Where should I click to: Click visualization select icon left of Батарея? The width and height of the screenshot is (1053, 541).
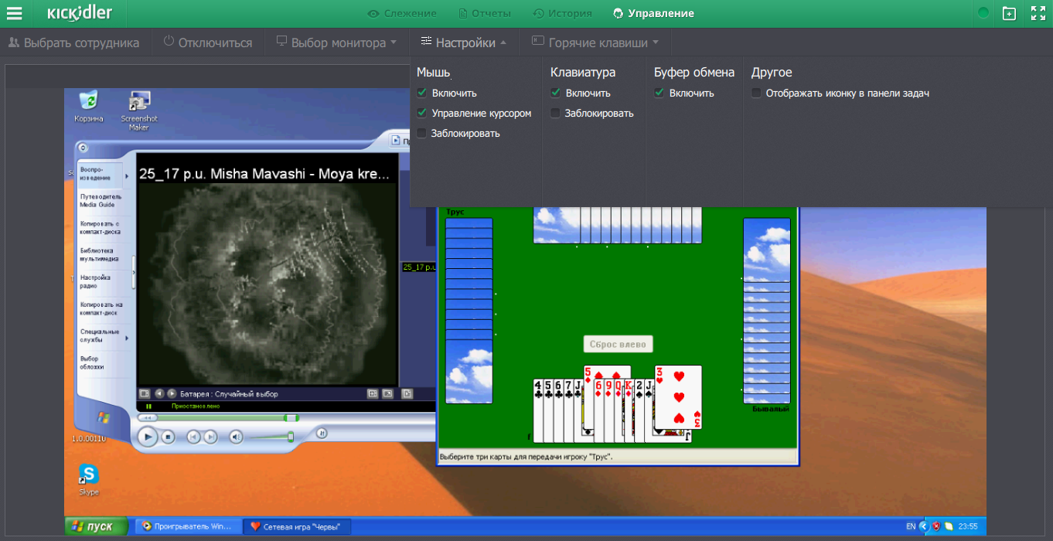(144, 393)
